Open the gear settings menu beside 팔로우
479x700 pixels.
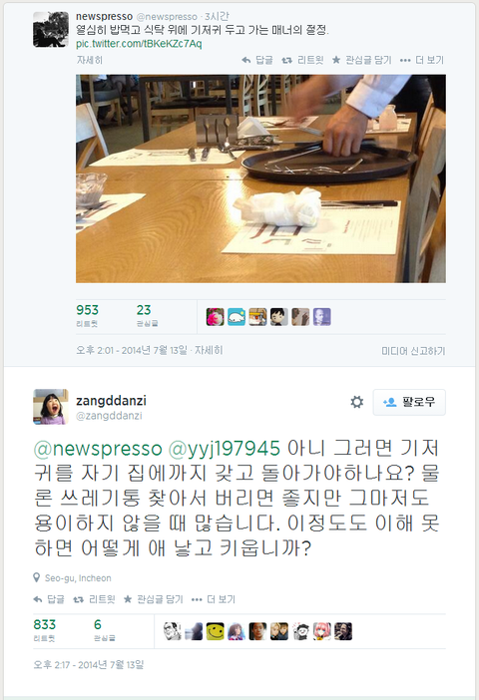356,402
